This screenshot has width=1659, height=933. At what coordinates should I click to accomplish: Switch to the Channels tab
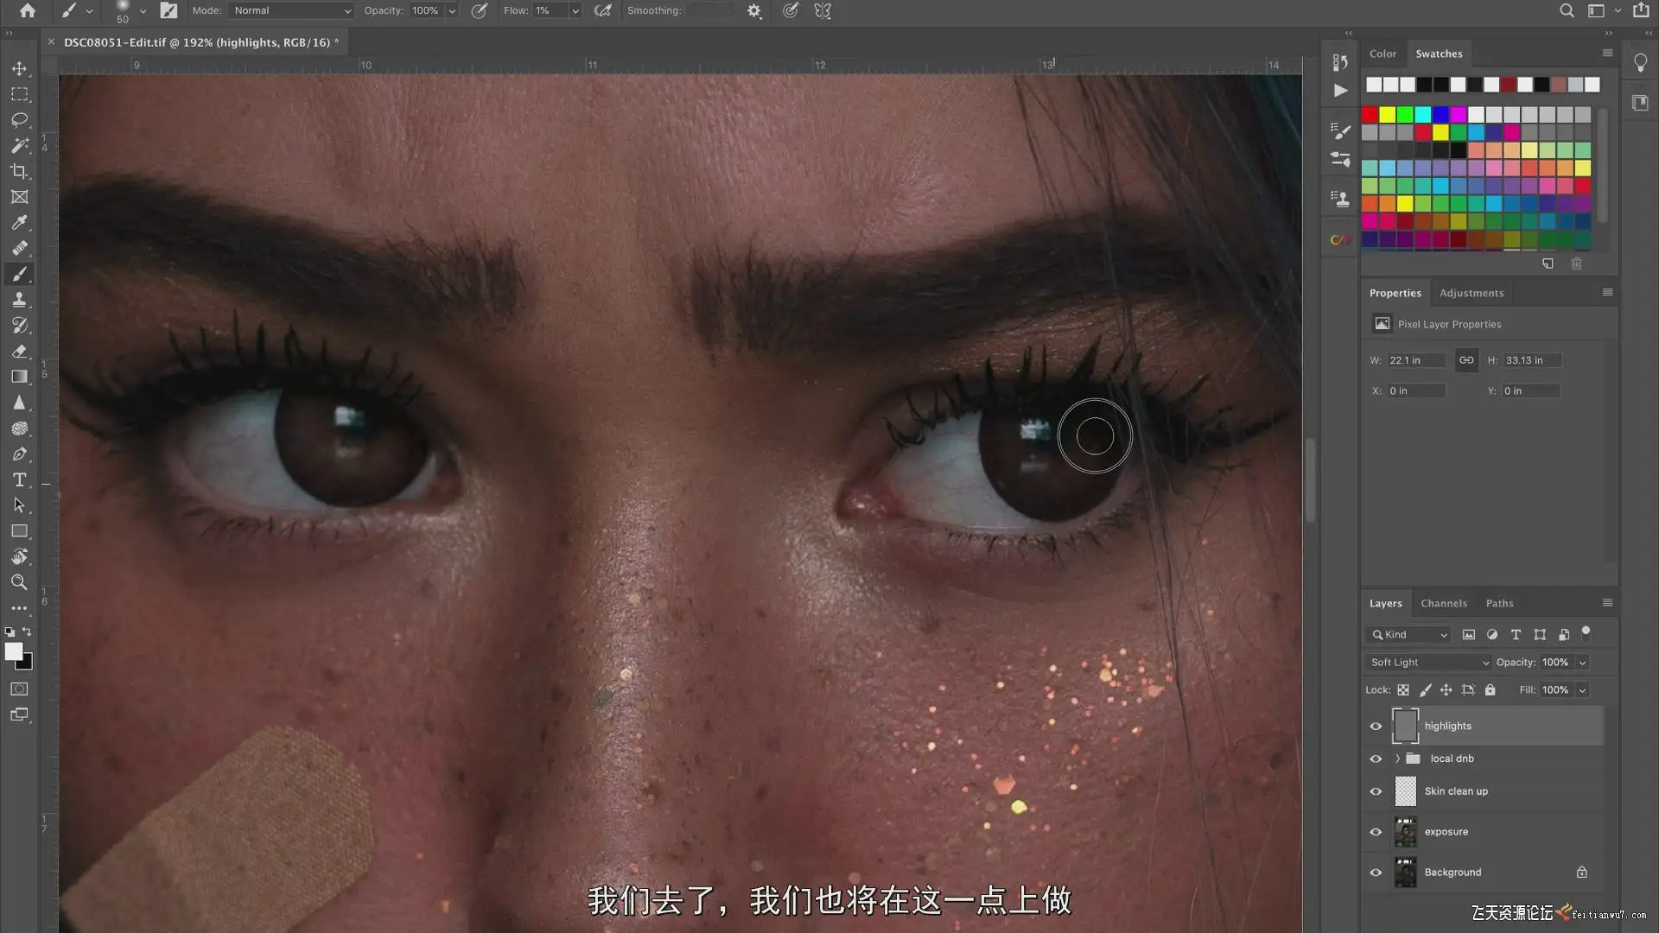tap(1443, 603)
